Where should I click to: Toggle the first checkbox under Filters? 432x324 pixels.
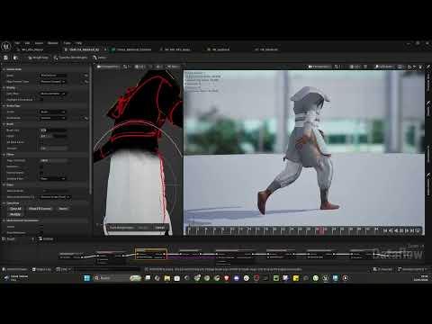(41, 166)
